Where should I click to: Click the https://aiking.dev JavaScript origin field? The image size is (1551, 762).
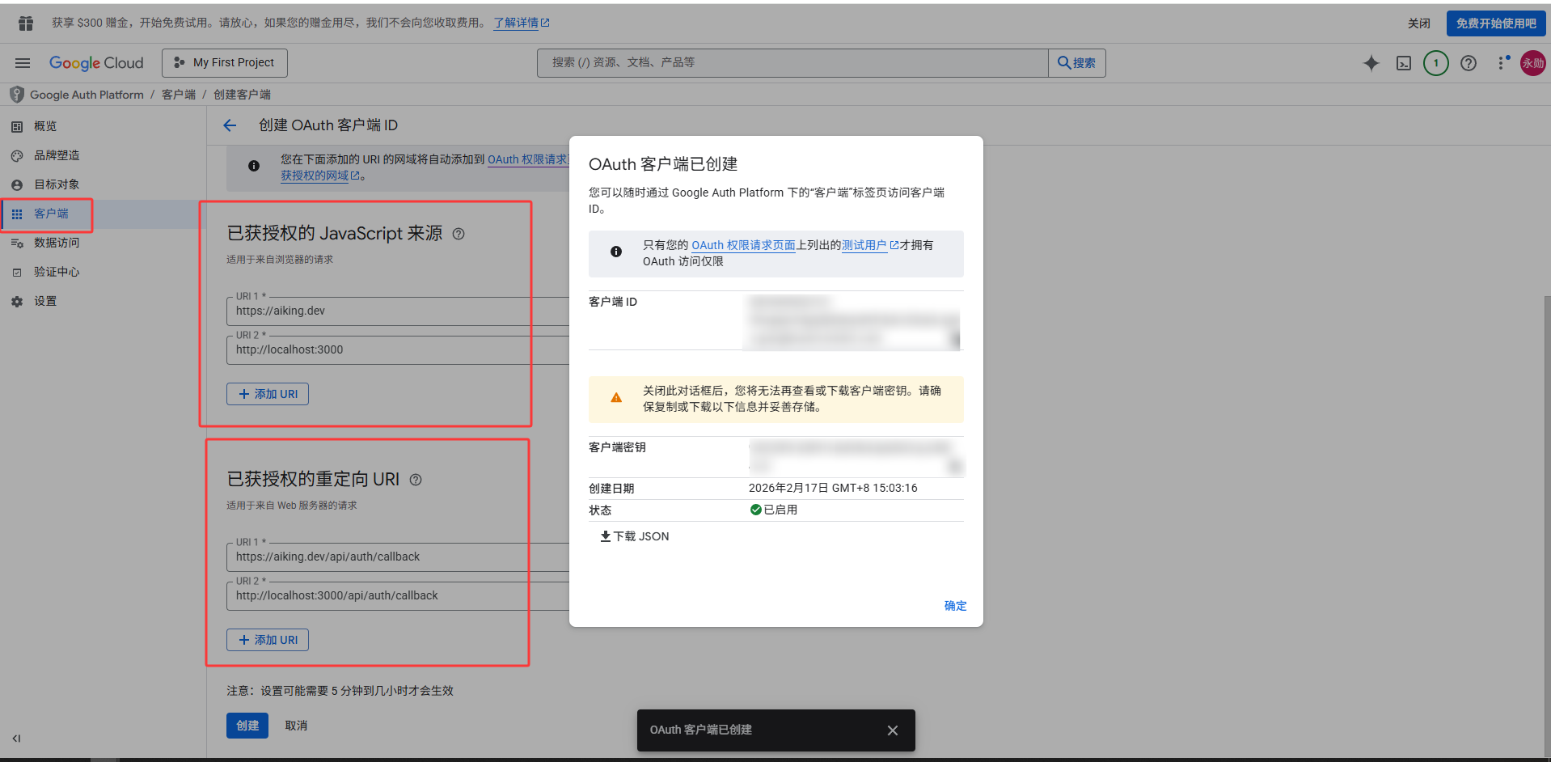coord(398,311)
